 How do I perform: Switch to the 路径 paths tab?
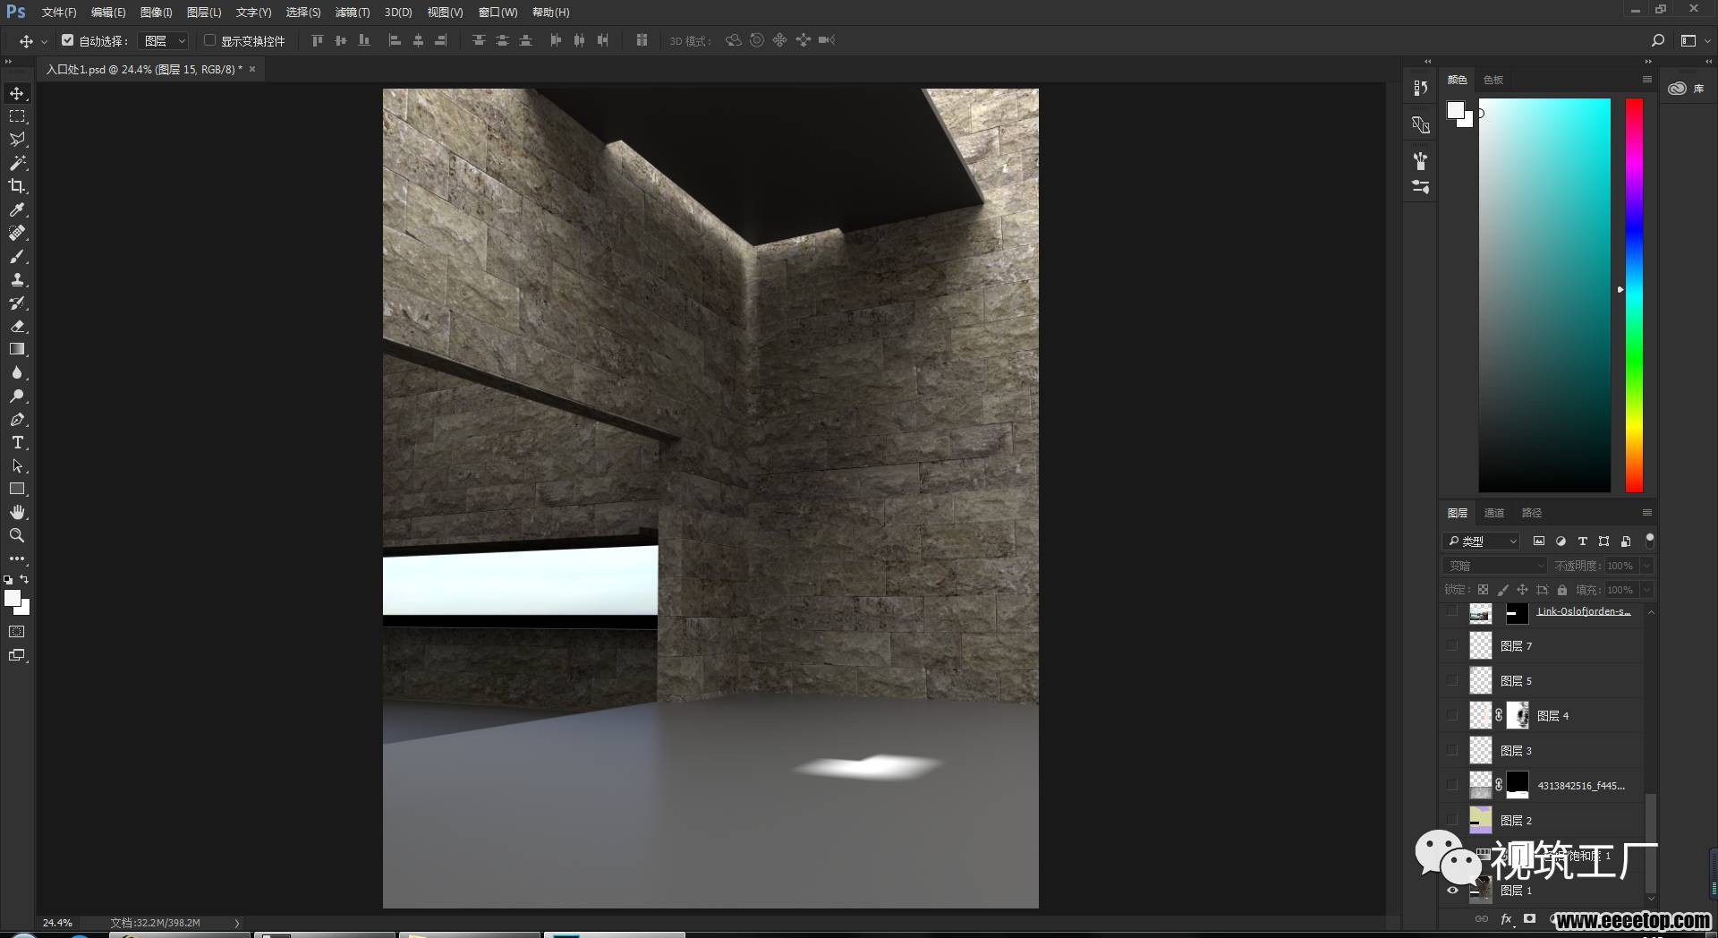pyautogui.click(x=1532, y=513)
